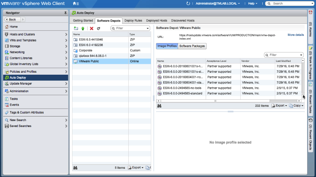
Task: Click the Add Software Depot icon
Action: (x=76, y=28)
